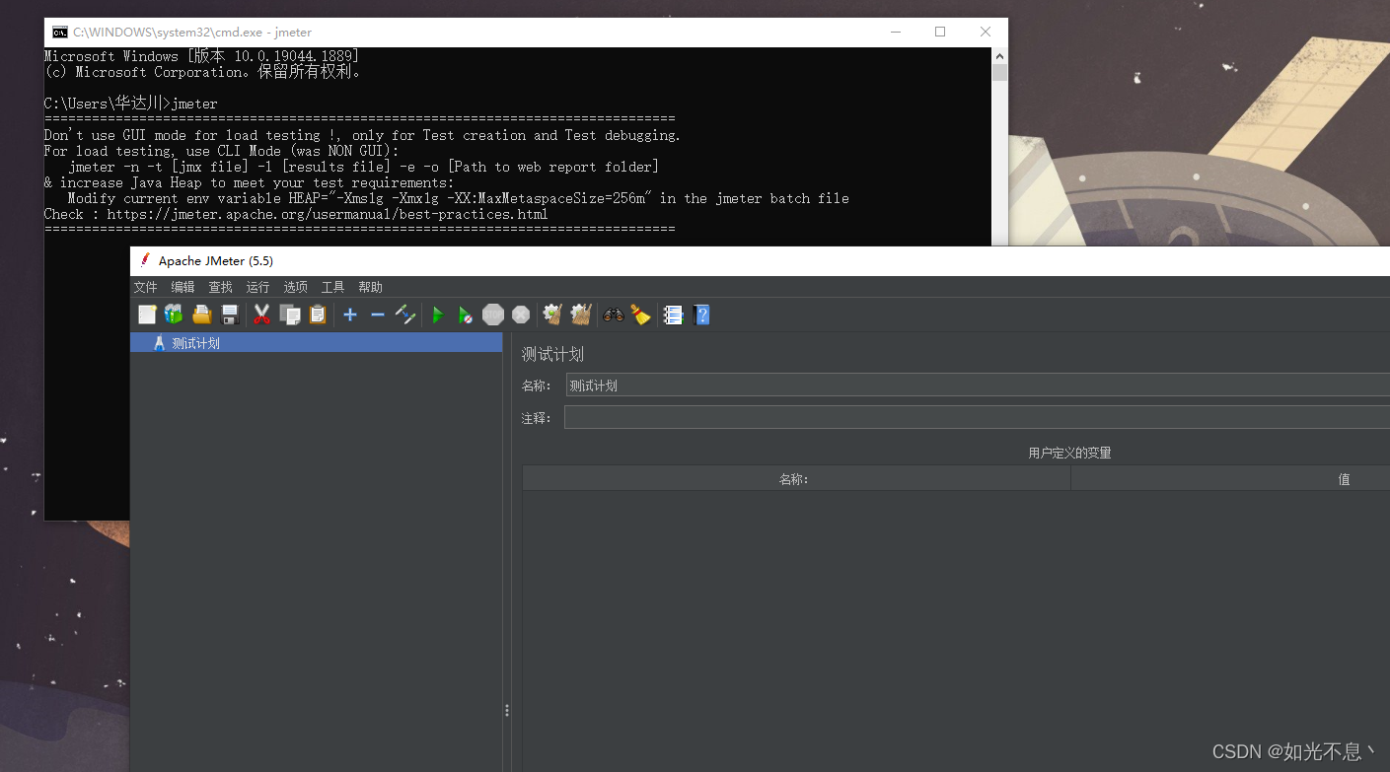Create a new test plan with New icon

[x=147, y=315]
